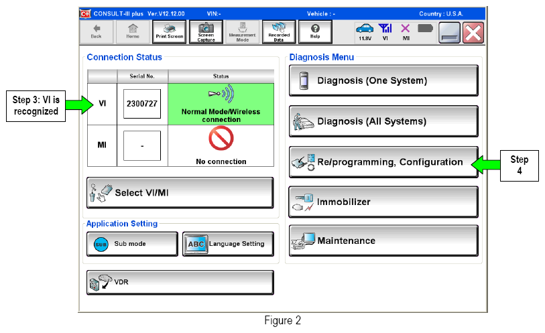Switch to Sub mode
Viewport: 545px width, 333px height.
[132, 244]
